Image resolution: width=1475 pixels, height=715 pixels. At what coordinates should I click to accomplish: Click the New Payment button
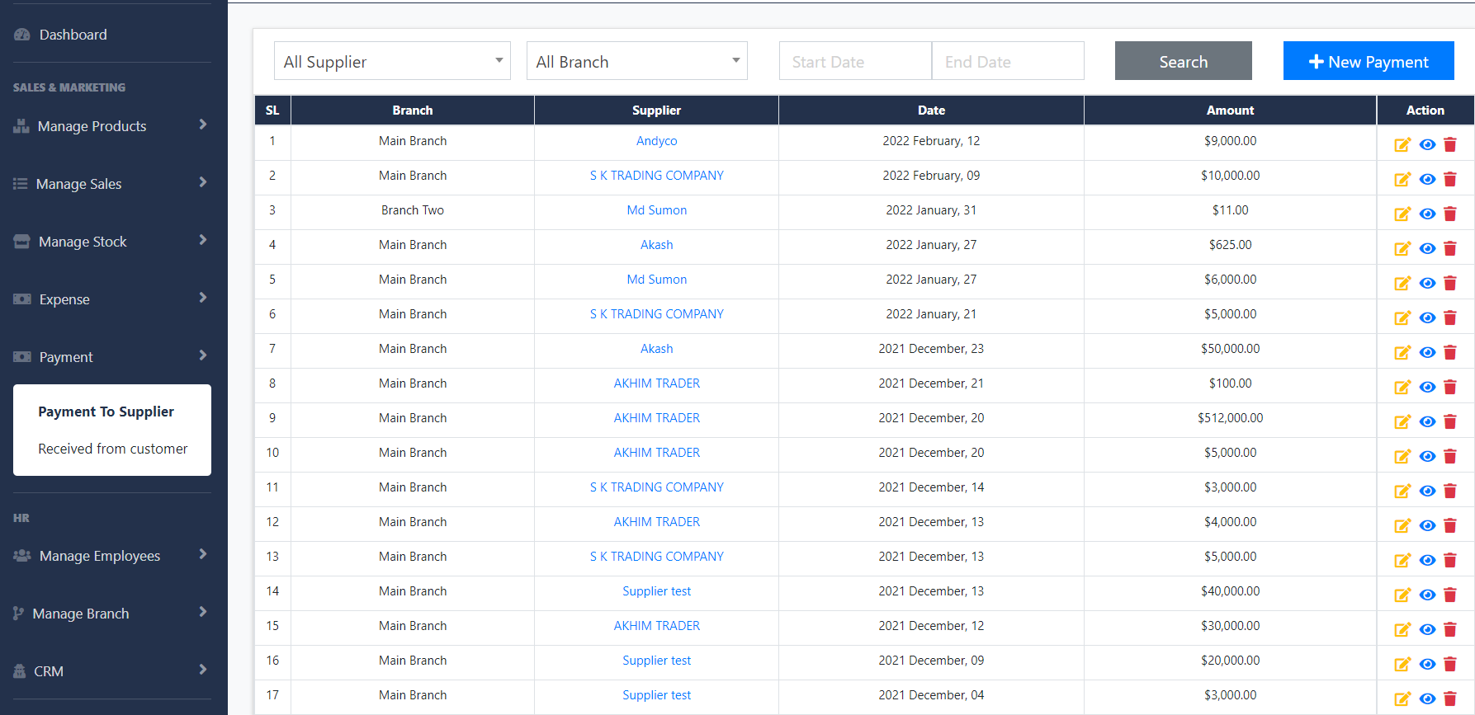pyautogui.click(x=1368, y=61)
